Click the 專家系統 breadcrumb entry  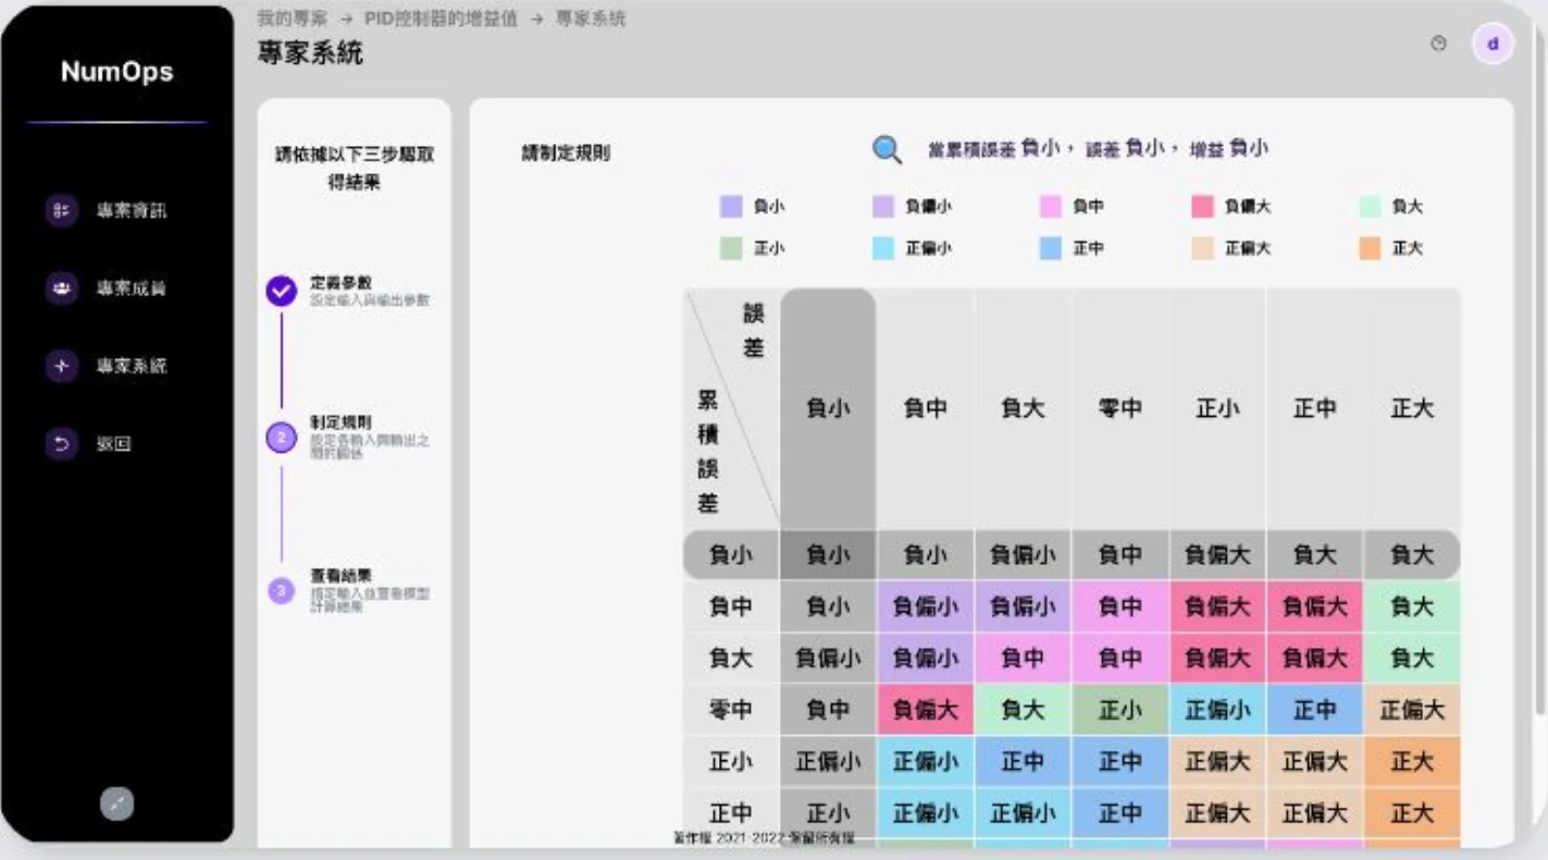tap(590, 18)
